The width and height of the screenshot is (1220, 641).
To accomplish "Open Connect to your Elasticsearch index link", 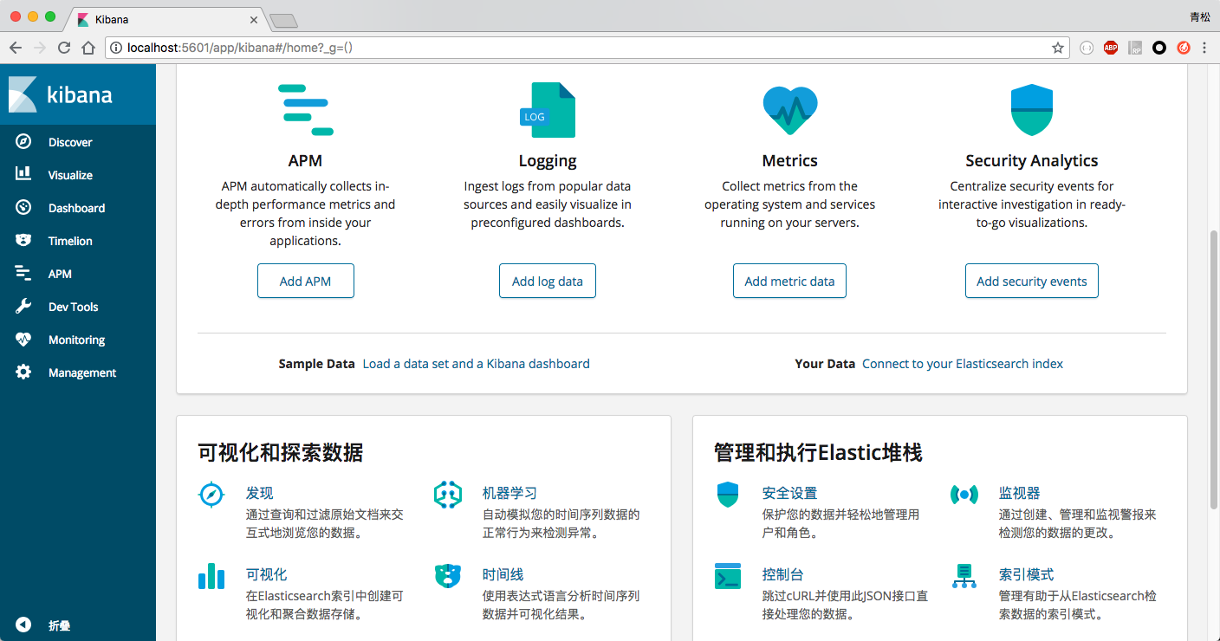I will click(963, 364).
